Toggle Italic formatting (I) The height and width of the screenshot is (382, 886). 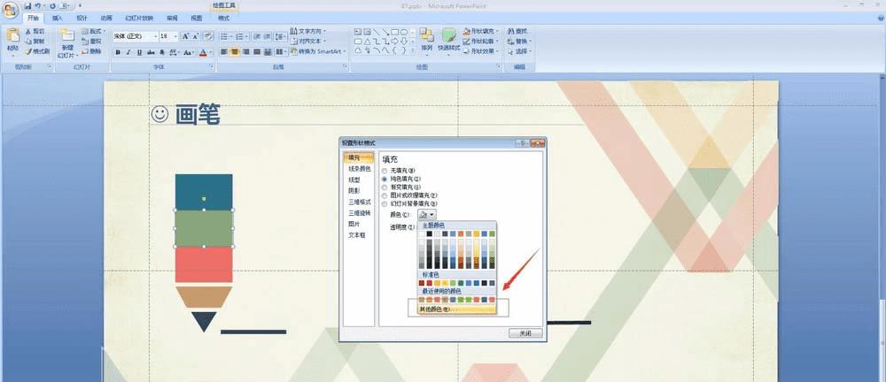point(128,52)
